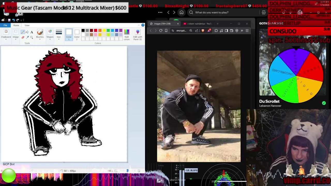Click the Redo arrow in Paint's title bar

tap(18, 20)
